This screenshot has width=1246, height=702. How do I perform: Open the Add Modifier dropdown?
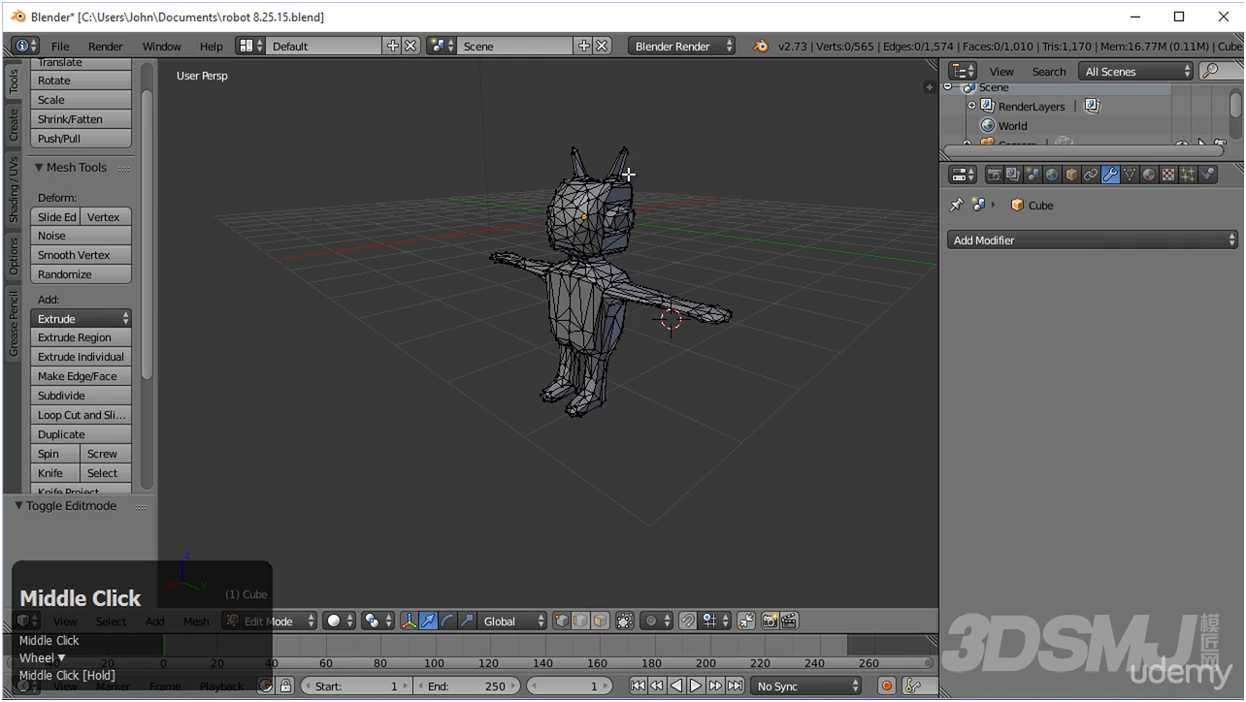click(1093, 239)
